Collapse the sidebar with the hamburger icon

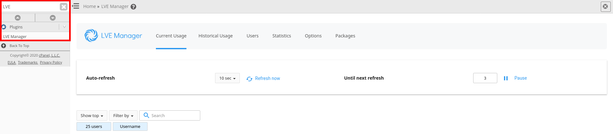(x=76, y=6)
